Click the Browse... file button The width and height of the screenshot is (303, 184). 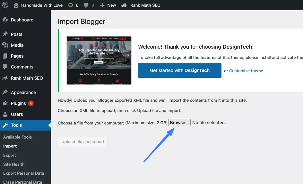(179, 123)
